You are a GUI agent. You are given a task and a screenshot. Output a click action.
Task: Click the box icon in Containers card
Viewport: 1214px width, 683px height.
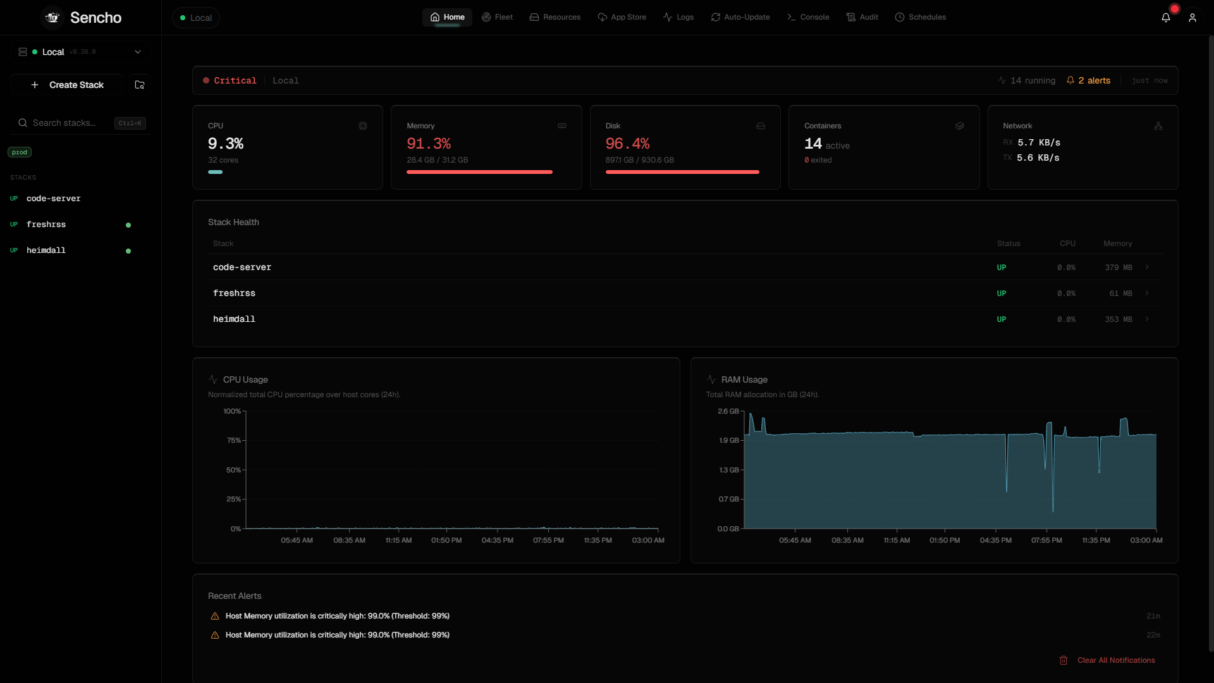pyautogui.click(x=960, y=126)
